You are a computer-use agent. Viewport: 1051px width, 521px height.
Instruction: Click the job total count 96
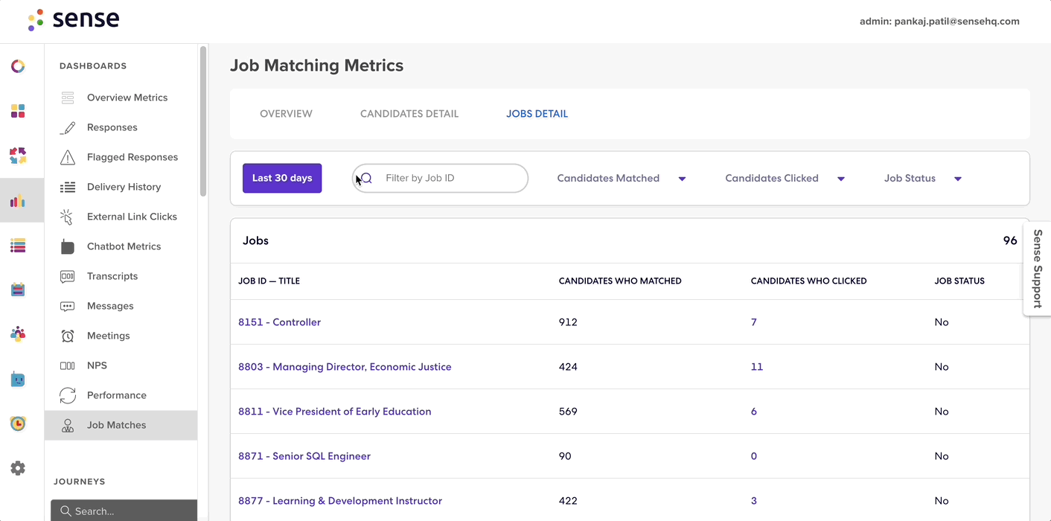point(1010,240)
